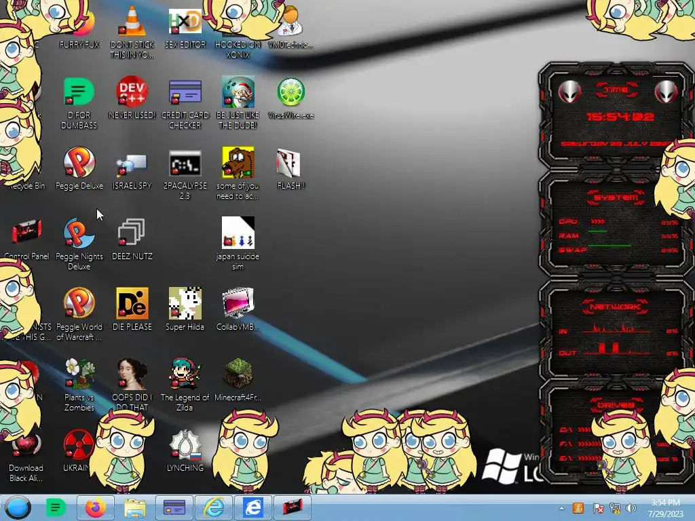Viewport: 695px width, 521px height.
Task: Open Minecraft4Fr grass block icon
Action: (238, 374)
